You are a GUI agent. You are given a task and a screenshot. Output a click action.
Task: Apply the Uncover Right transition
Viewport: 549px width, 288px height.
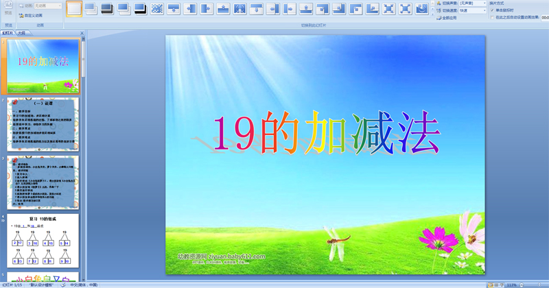[x=290, y=9]
